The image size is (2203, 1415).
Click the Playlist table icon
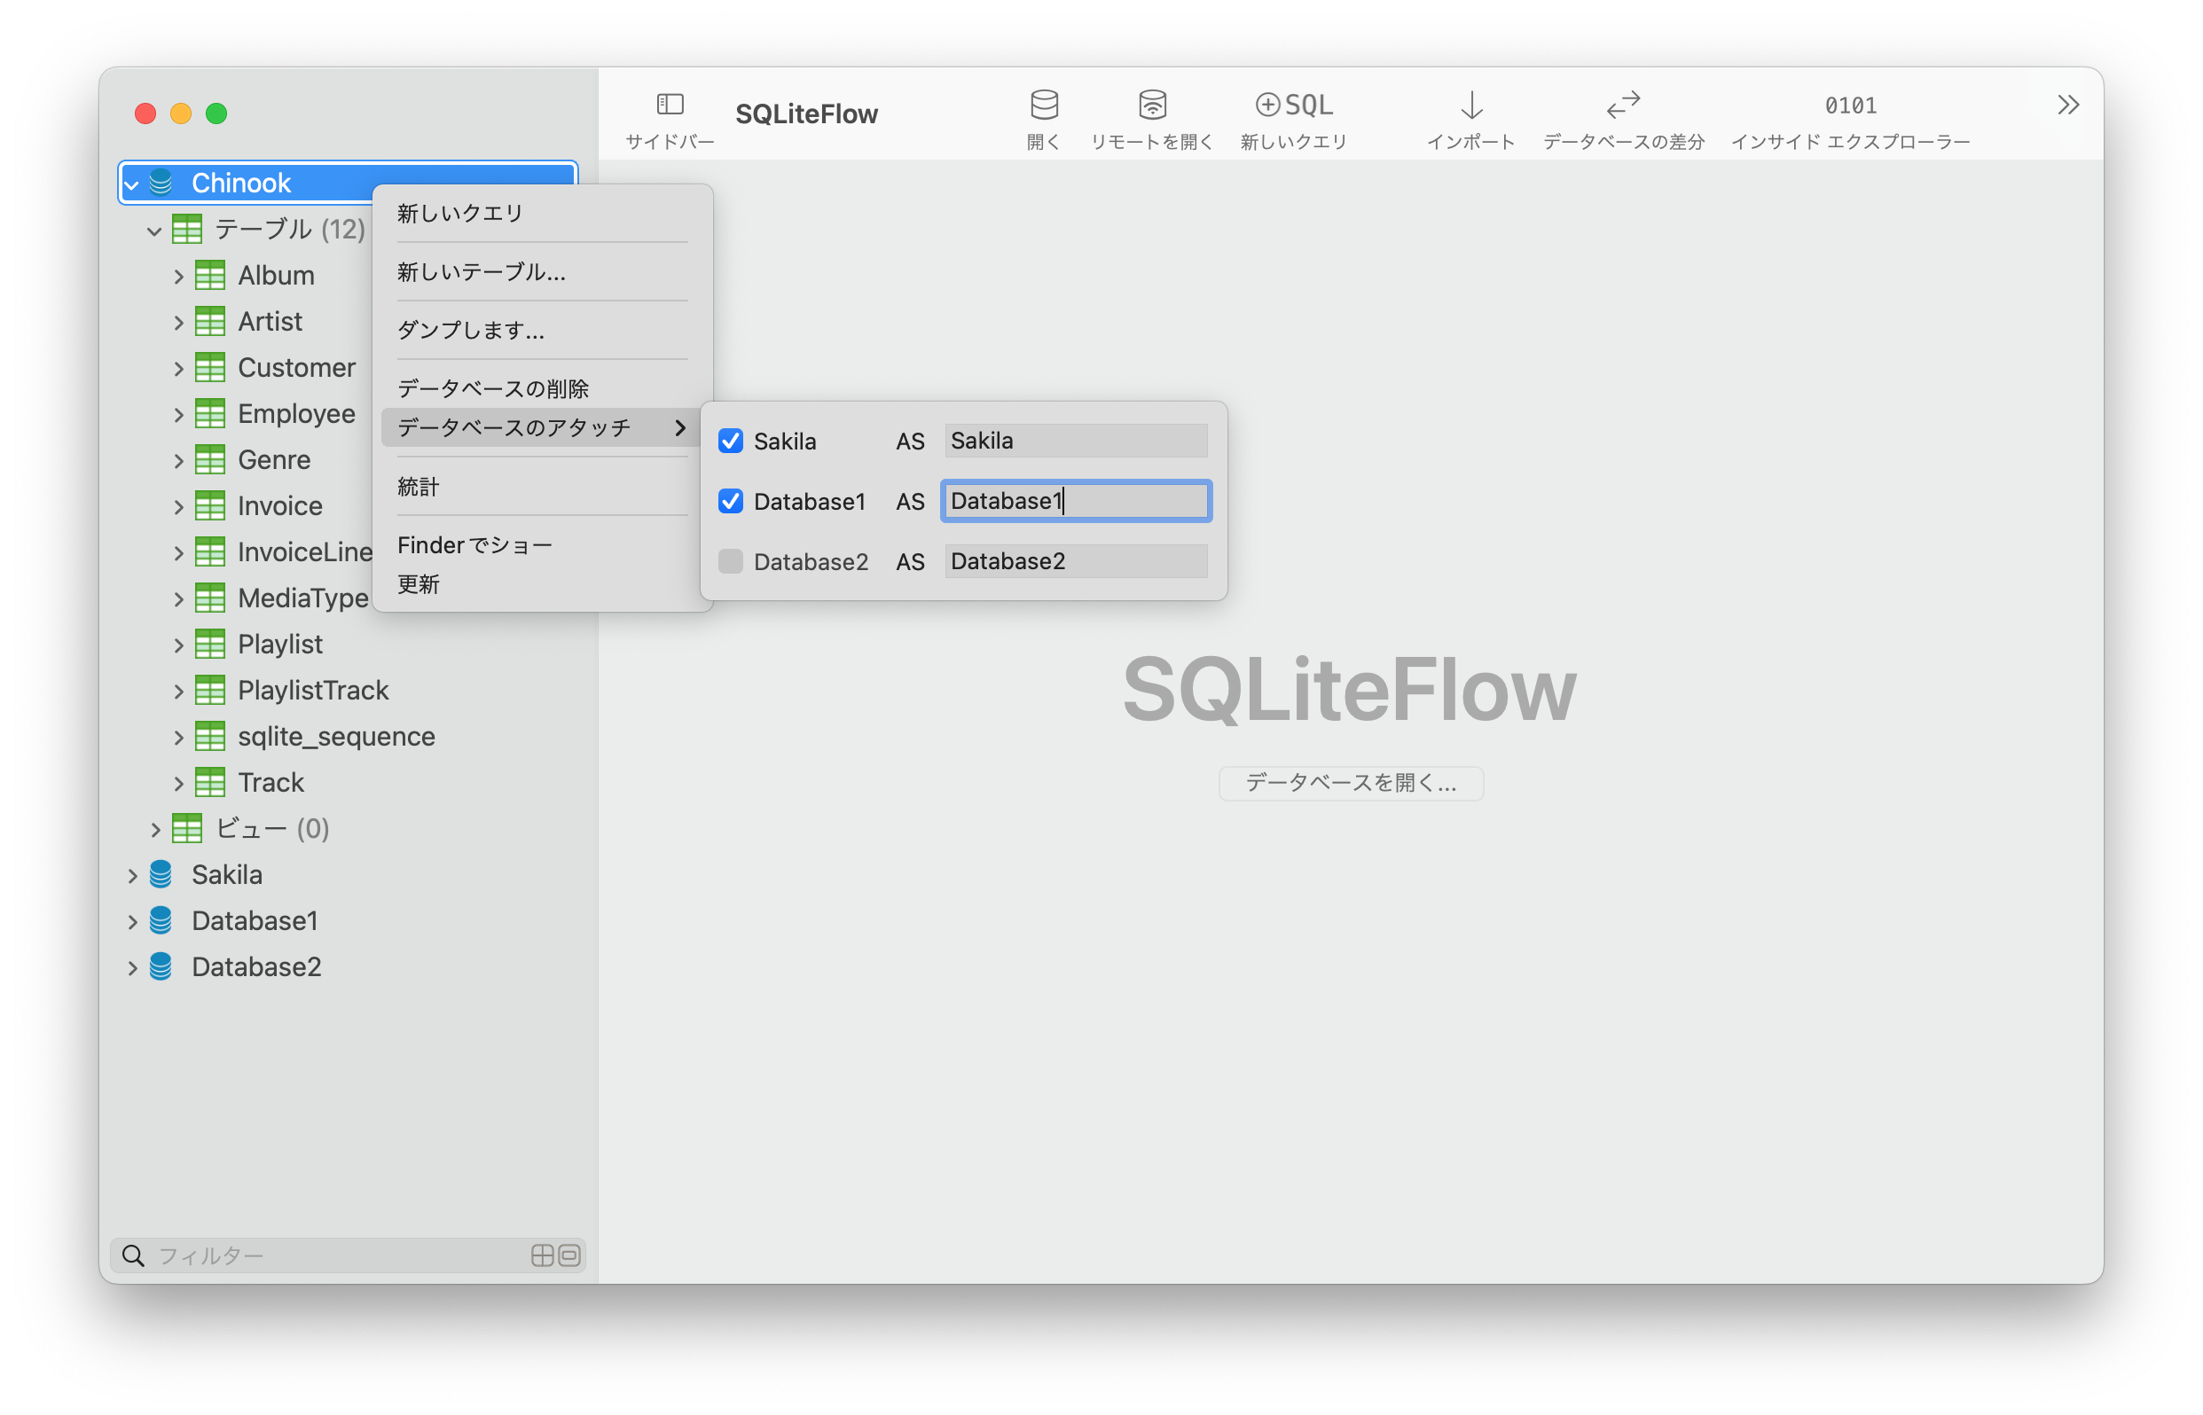[209, 643]
